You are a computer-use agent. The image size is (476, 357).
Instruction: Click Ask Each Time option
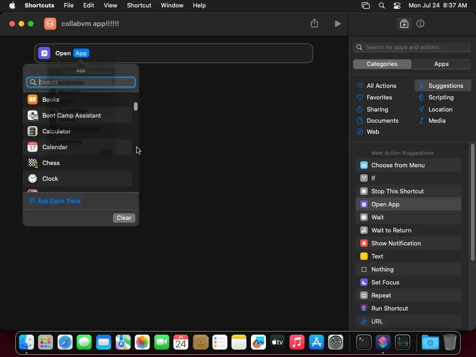[x=55, y=201]
